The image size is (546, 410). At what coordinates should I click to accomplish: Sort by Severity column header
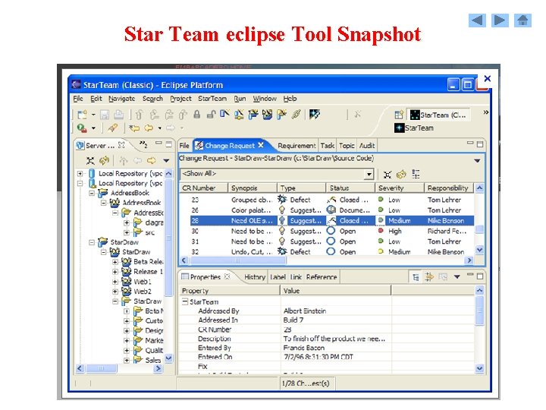pyautogui.click(x=400, y=188)
